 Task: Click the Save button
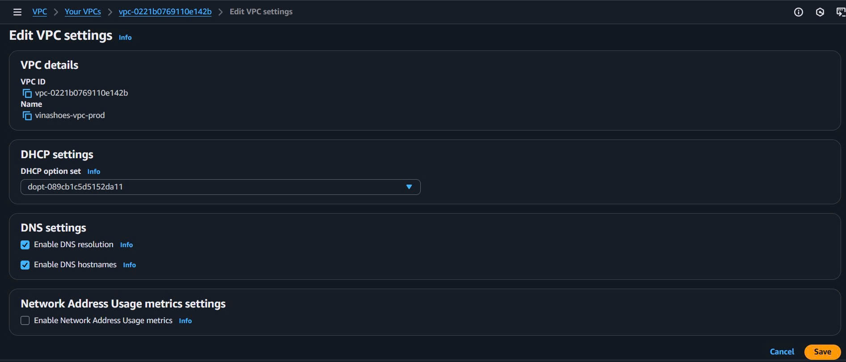coord(823,352)
